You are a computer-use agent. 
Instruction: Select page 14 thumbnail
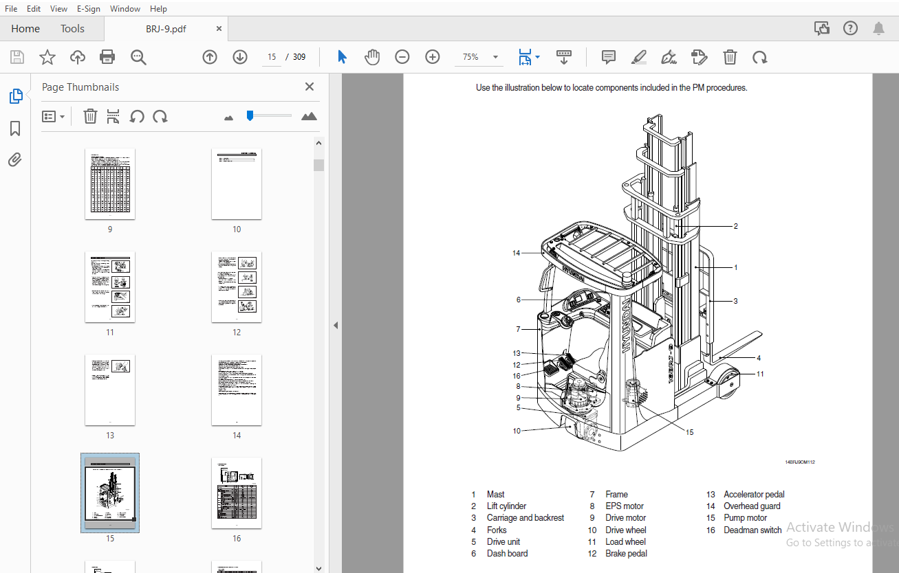click(x=237, y=390)
